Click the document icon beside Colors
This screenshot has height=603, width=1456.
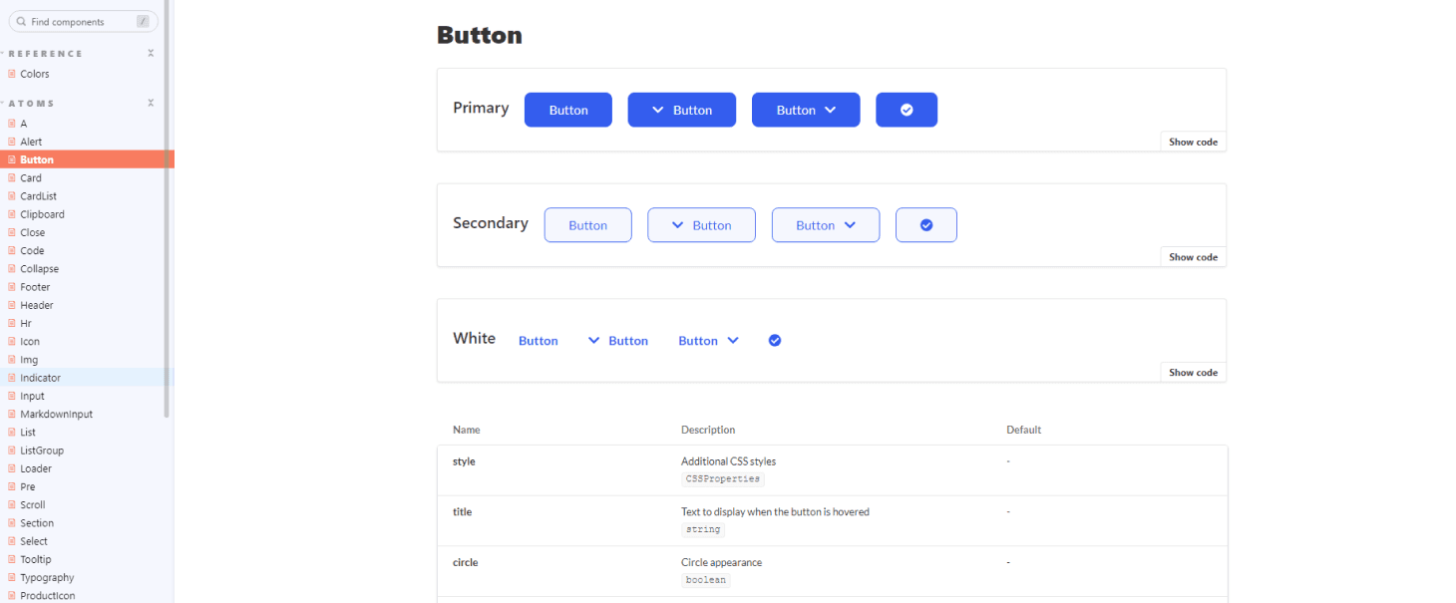pos(12,74)
